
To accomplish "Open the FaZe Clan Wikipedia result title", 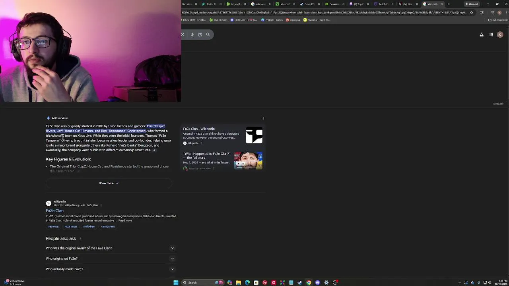I will (x=54, y=211).
